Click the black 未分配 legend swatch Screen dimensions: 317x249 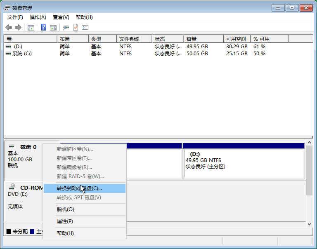point(9,232)
